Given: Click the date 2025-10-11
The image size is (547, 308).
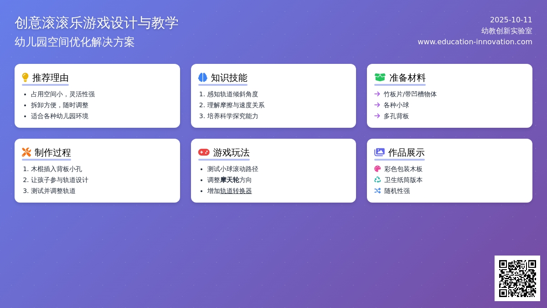Looking at the screenshot, I should point(511,20).
